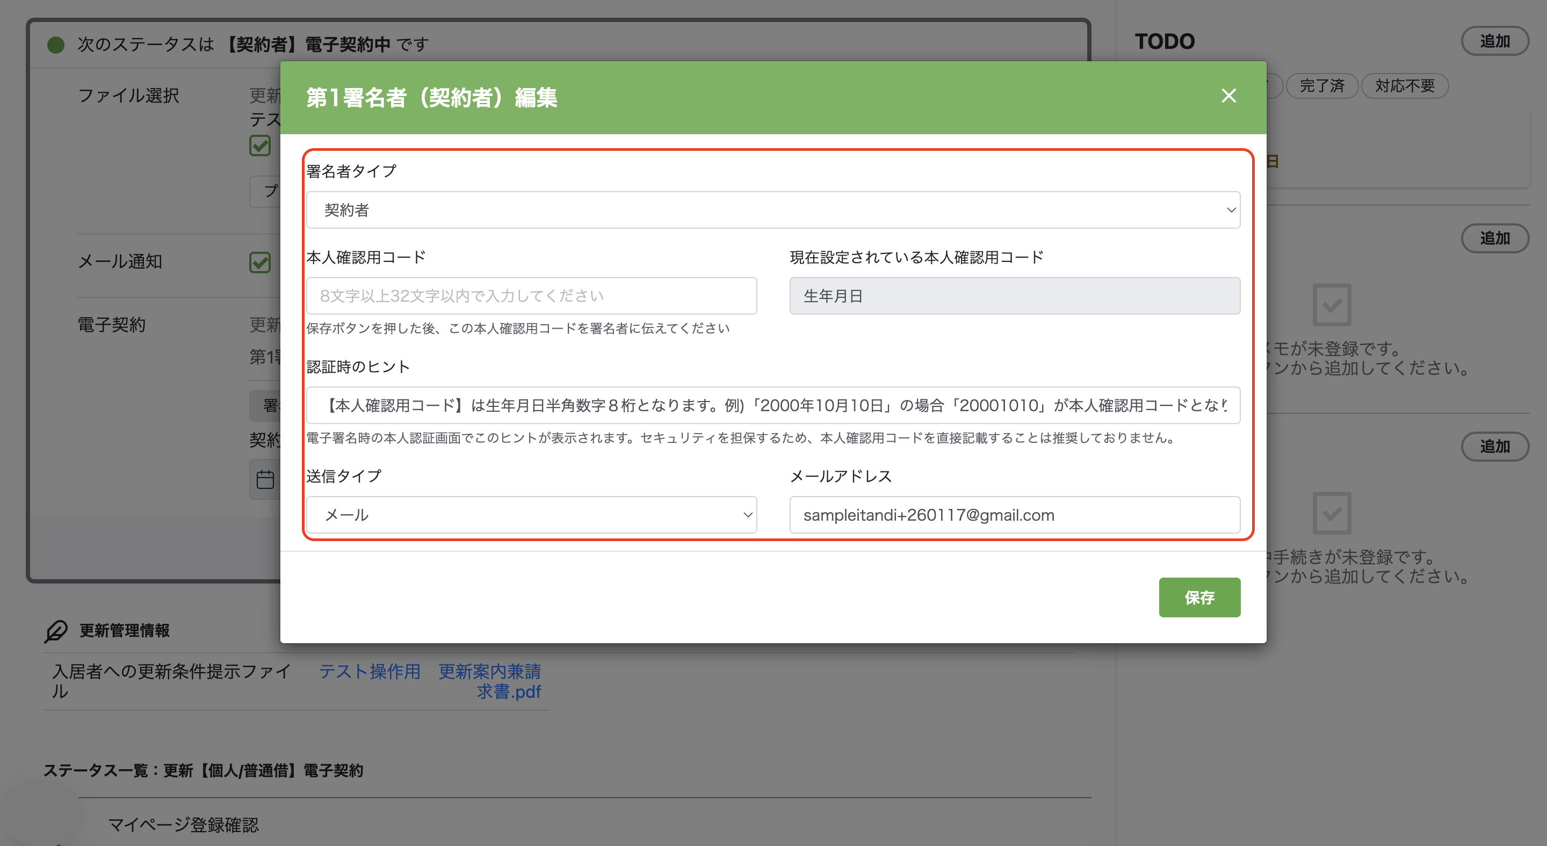The height and width of the screenshot is (846, 1547).
Task: Click the 認証時のヒント text field
Action: [773, 406]
